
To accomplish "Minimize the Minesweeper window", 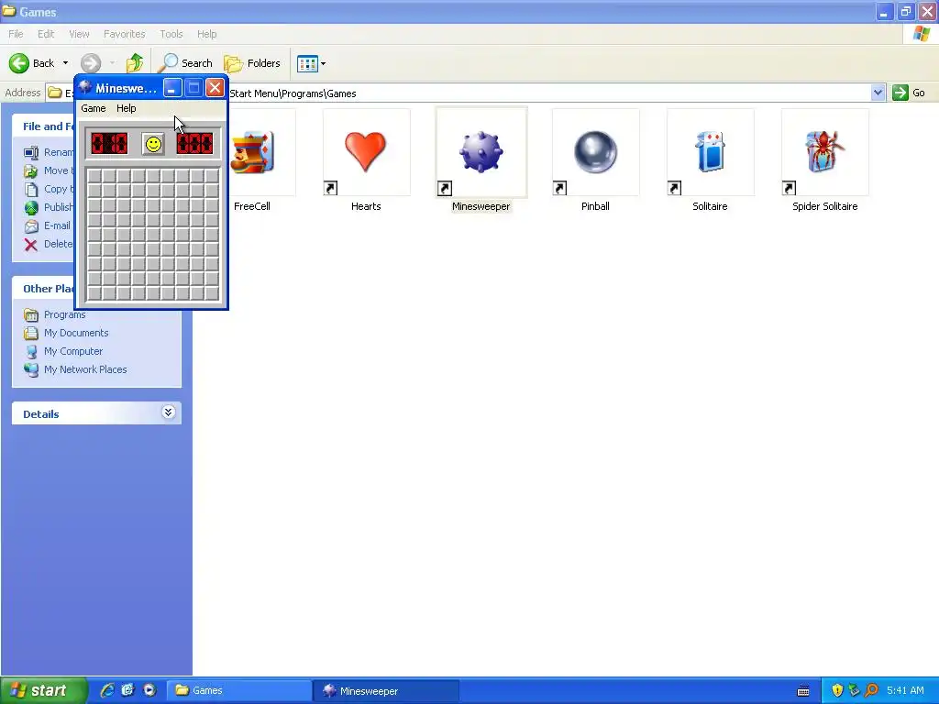I will [x=171, y=88].
